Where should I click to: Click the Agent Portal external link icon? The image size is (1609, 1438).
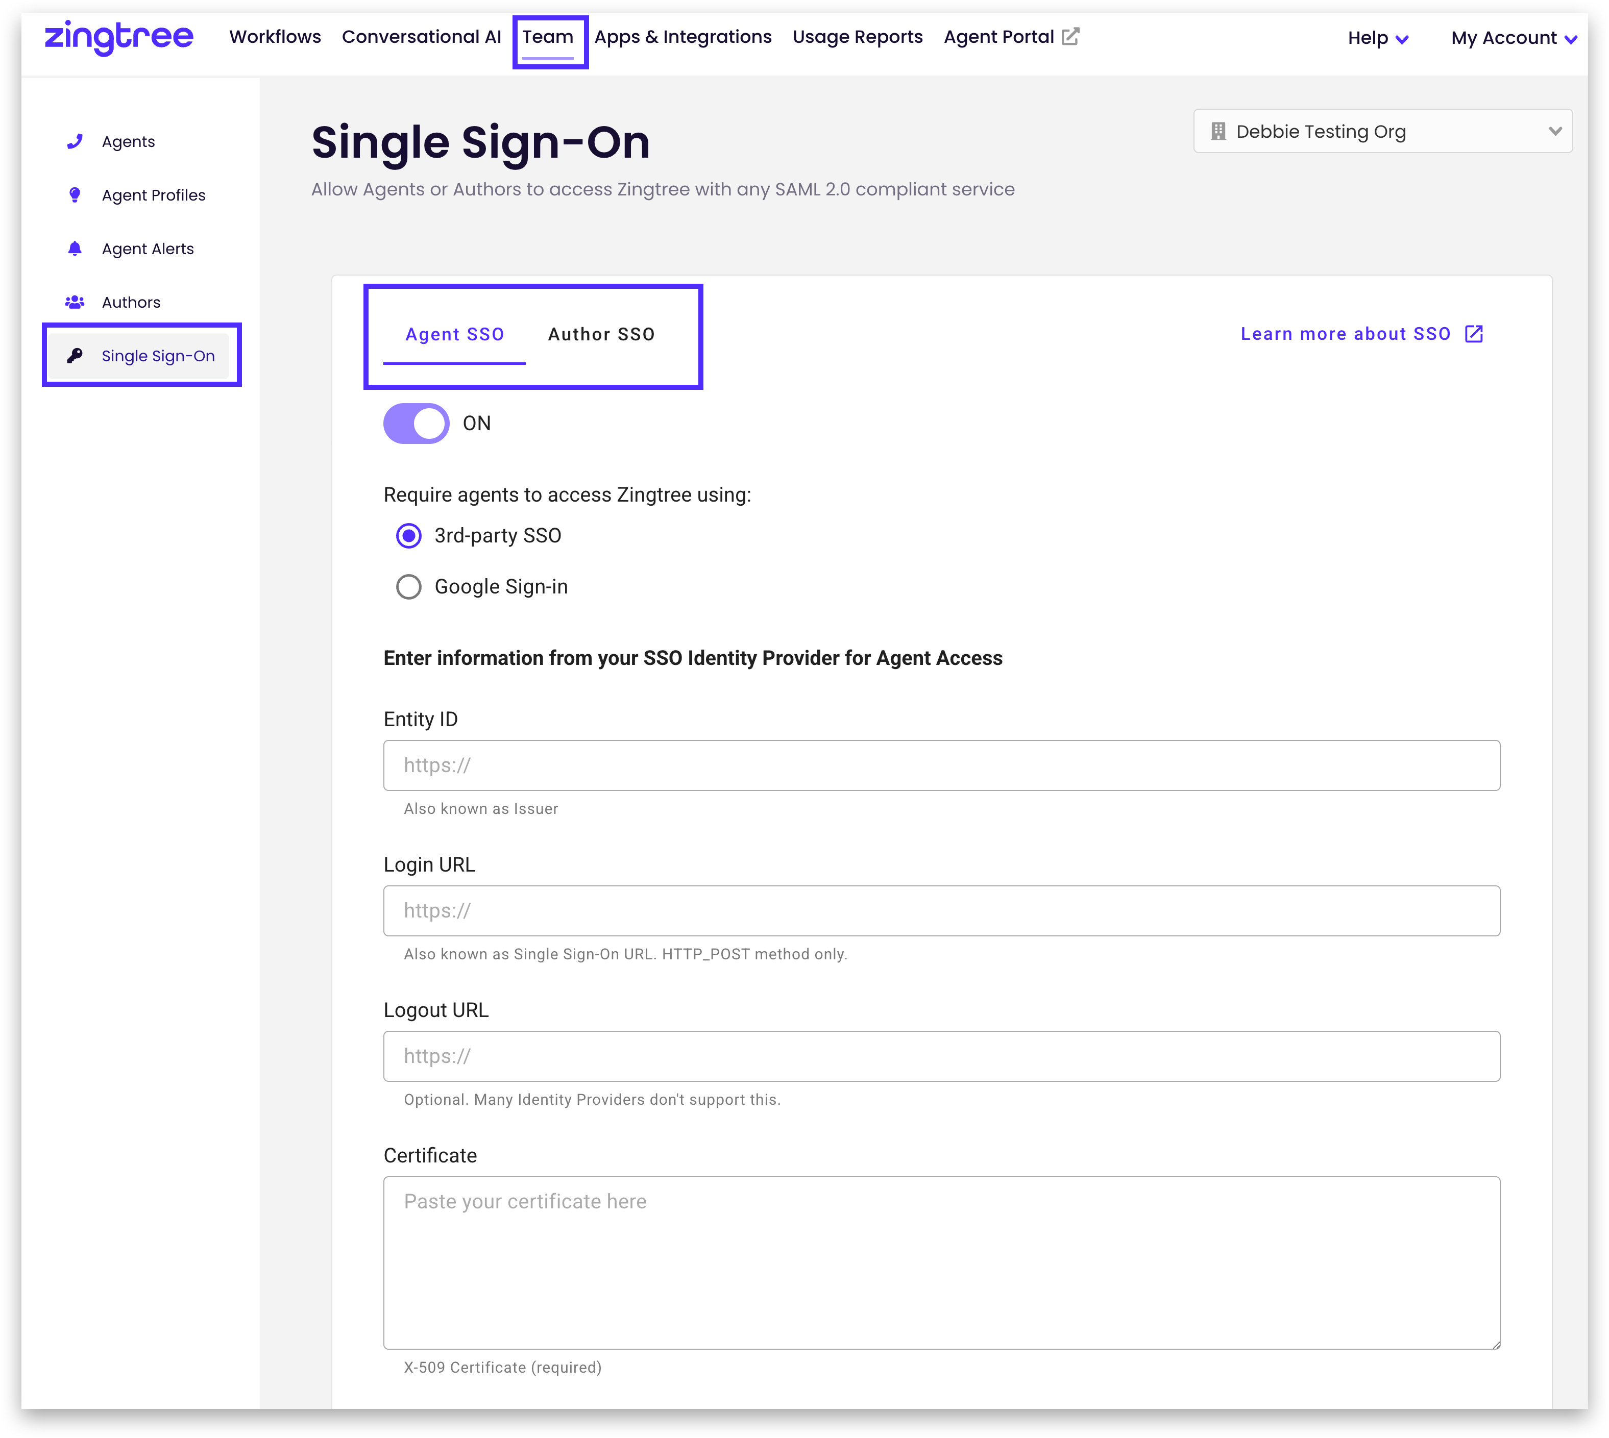pos(1070,36)
